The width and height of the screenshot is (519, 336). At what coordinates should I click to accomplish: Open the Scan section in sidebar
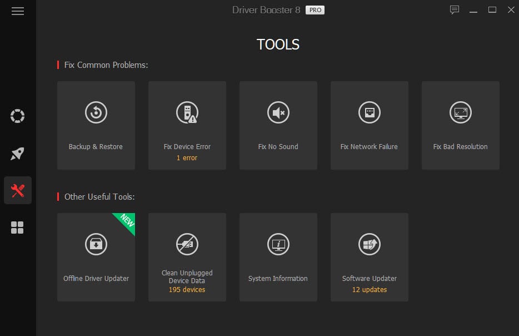coord(18,116)
